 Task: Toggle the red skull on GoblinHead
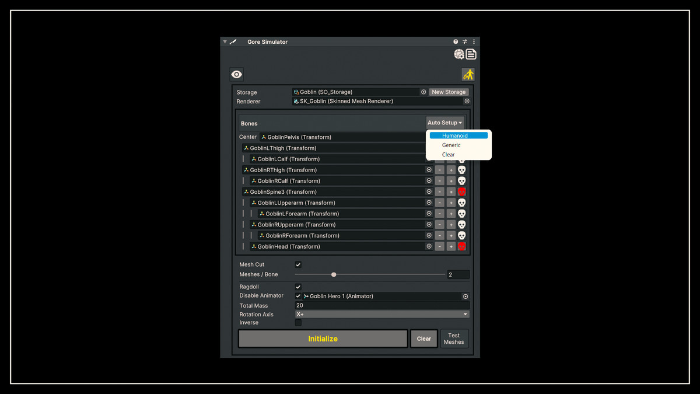tap(461, 247)
